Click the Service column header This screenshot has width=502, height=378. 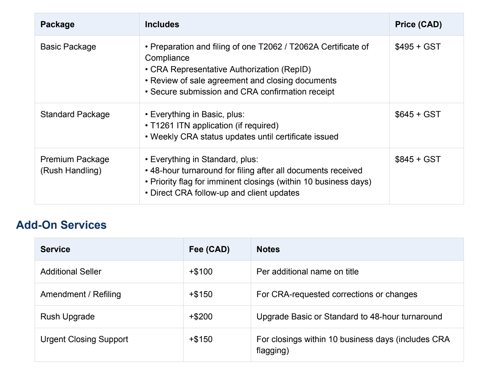[55, 249]
